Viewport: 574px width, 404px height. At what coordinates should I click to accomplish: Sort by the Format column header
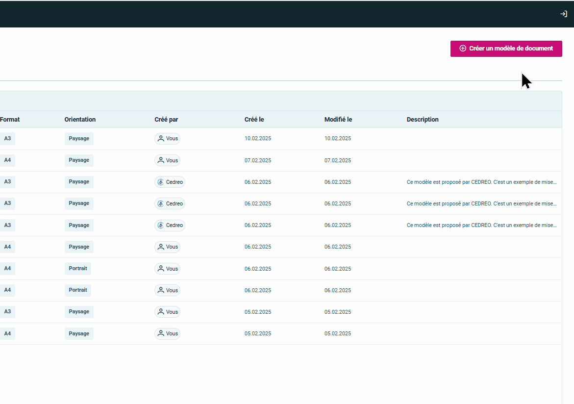click(x=10, y=120)
